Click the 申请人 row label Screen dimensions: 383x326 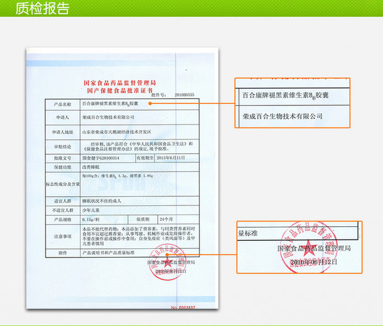pyautogui.click(x=62, y=117)
